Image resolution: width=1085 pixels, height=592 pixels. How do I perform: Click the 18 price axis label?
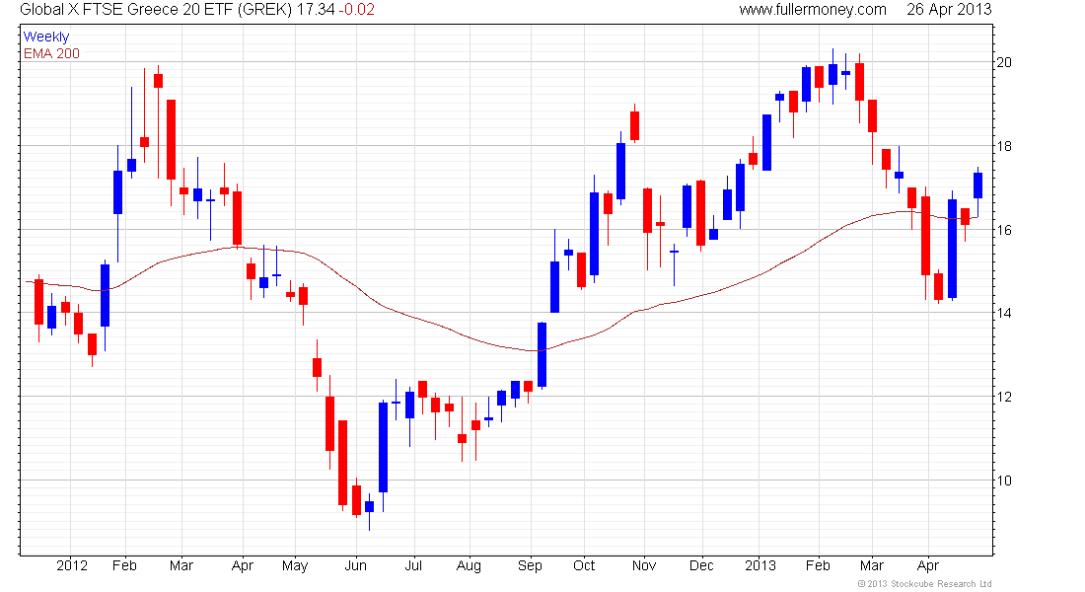(1003, 146)
